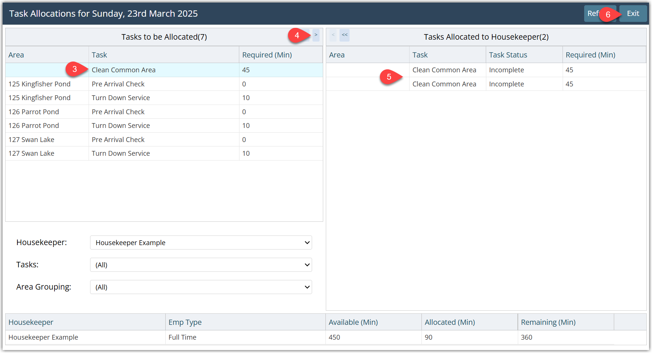Select second allocated Clean Common Area row

[x=486, y=84]
